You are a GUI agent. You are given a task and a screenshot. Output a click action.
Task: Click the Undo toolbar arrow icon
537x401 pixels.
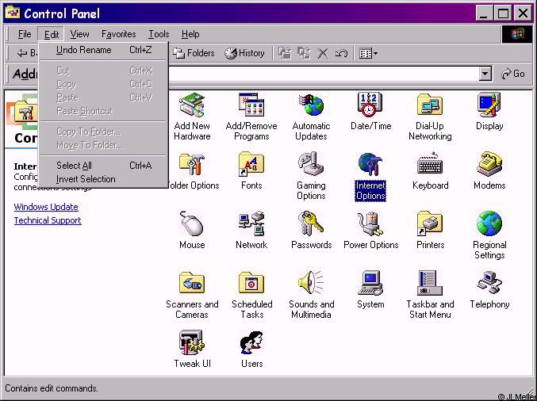[x=341, y=53]
